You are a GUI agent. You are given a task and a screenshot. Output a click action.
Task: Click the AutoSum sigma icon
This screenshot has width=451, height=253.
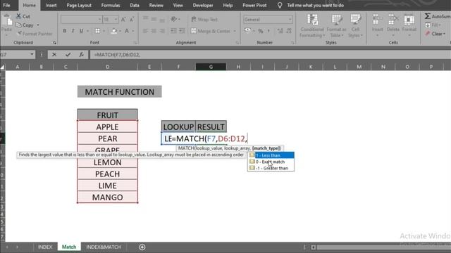pos(428,16)
